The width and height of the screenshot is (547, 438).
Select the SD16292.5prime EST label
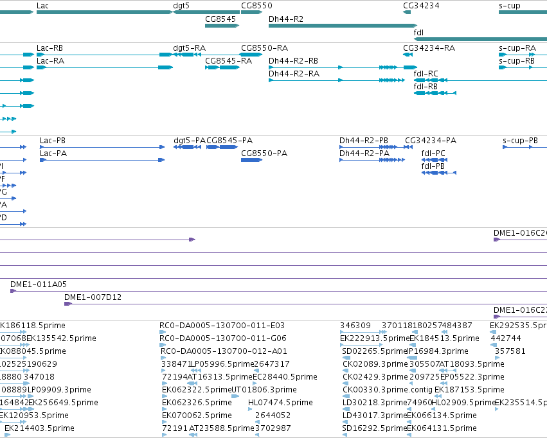click(x=375, y=428)
